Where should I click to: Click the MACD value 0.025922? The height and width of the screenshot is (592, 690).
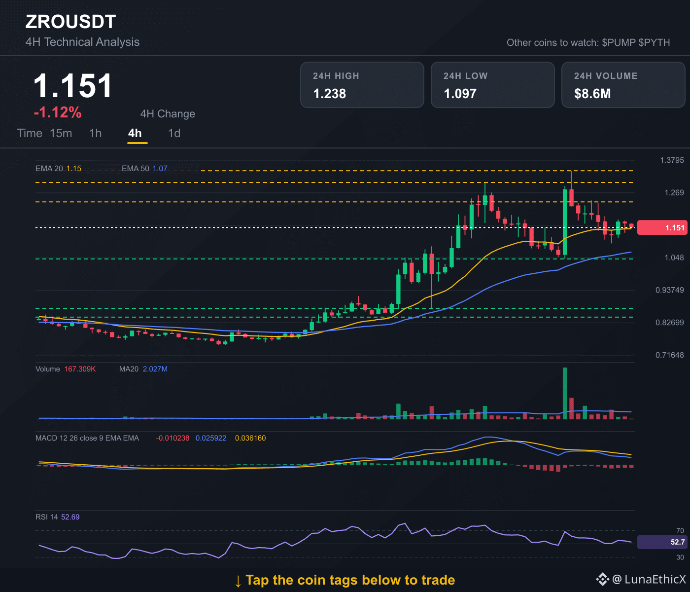(x=211, y=438)
